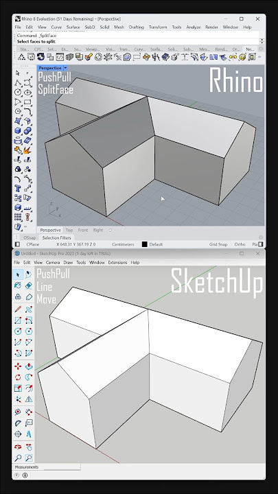Viewport: 278px width, 494px height.
Task: Open the Analyze menu in Rhino
Action: point(193,27)
